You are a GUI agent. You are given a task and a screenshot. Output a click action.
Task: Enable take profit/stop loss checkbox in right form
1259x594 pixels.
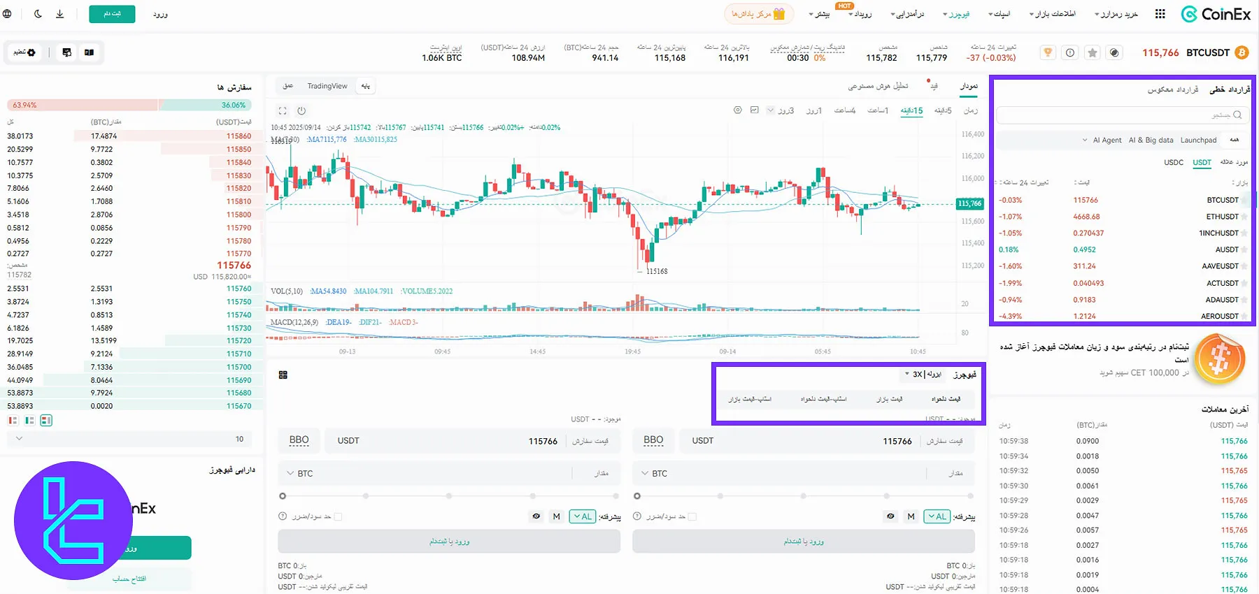coord(692,516)
